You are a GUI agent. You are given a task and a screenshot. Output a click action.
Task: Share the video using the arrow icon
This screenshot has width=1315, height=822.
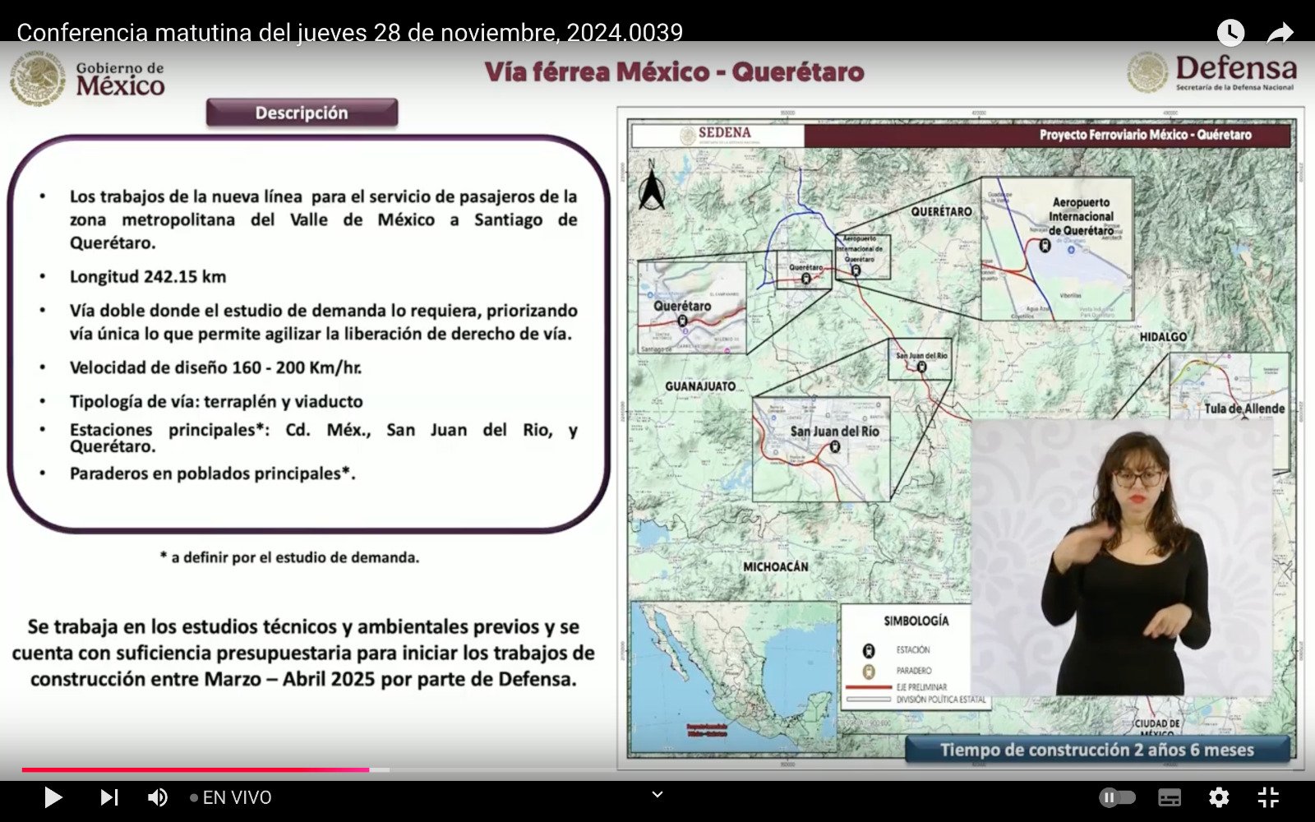1280,33
